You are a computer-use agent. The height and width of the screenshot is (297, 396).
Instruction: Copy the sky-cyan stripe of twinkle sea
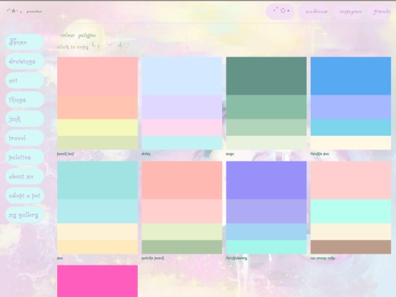(351, 128)
